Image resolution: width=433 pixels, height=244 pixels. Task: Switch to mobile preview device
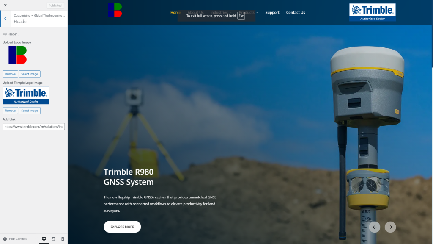pos(63,239)
